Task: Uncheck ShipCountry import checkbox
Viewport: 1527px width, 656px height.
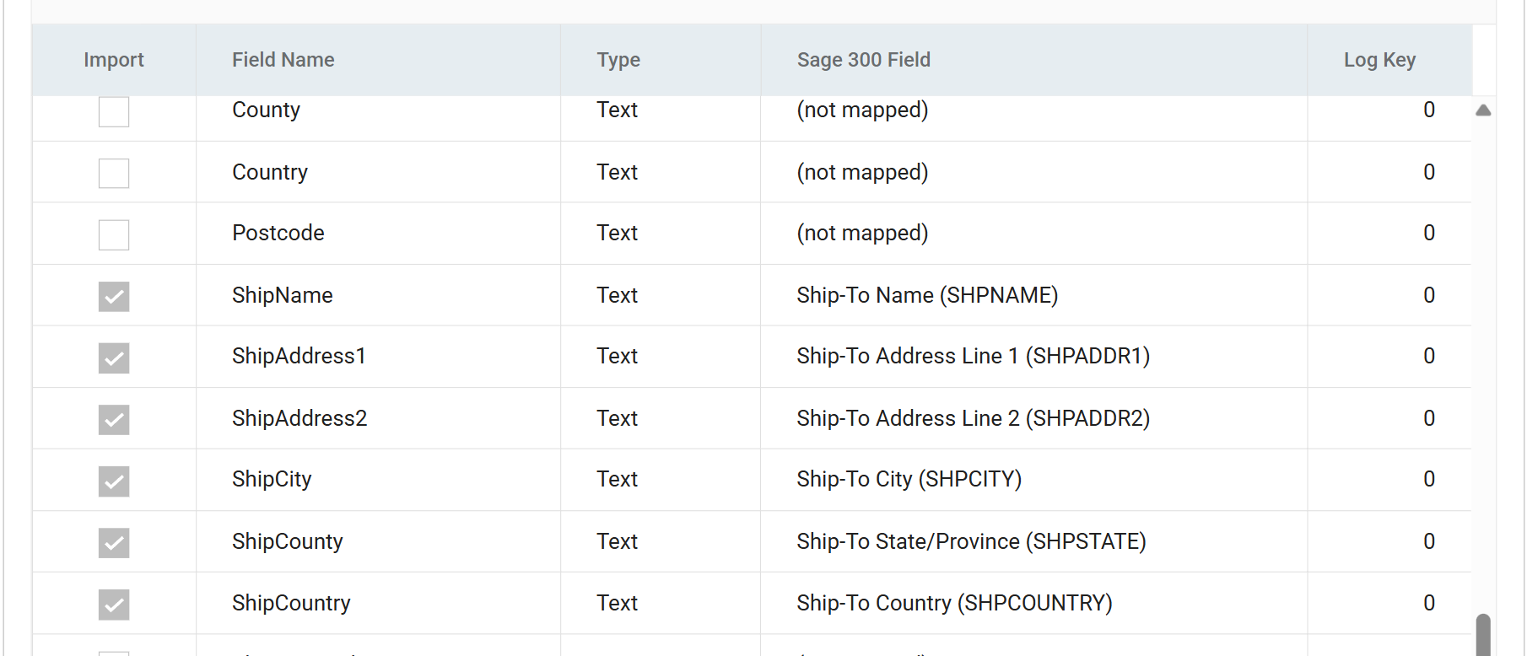Action: tap(114, 604)
